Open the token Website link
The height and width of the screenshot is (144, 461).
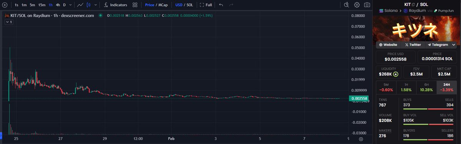coord(388,45)
